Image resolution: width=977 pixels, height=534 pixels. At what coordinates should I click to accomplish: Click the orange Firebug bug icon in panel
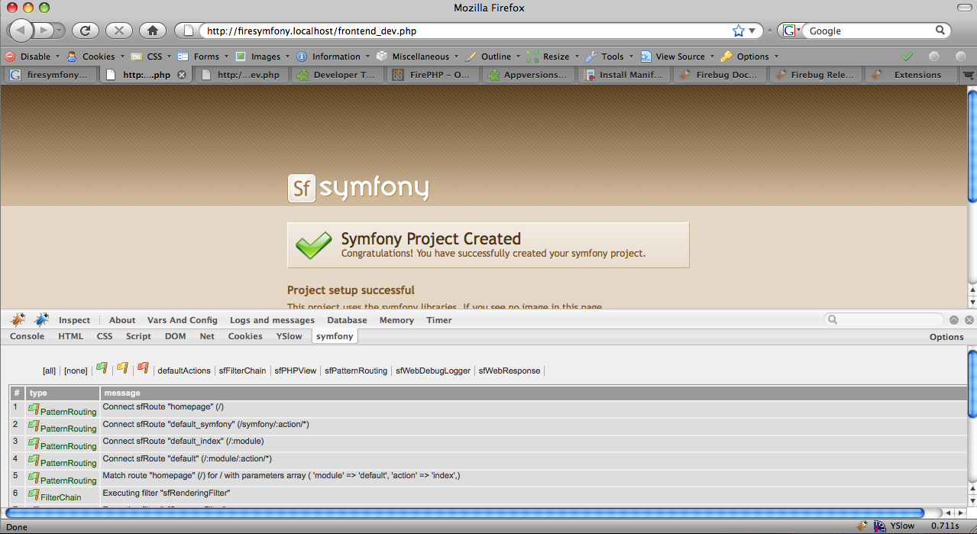[x=18, y=319]
